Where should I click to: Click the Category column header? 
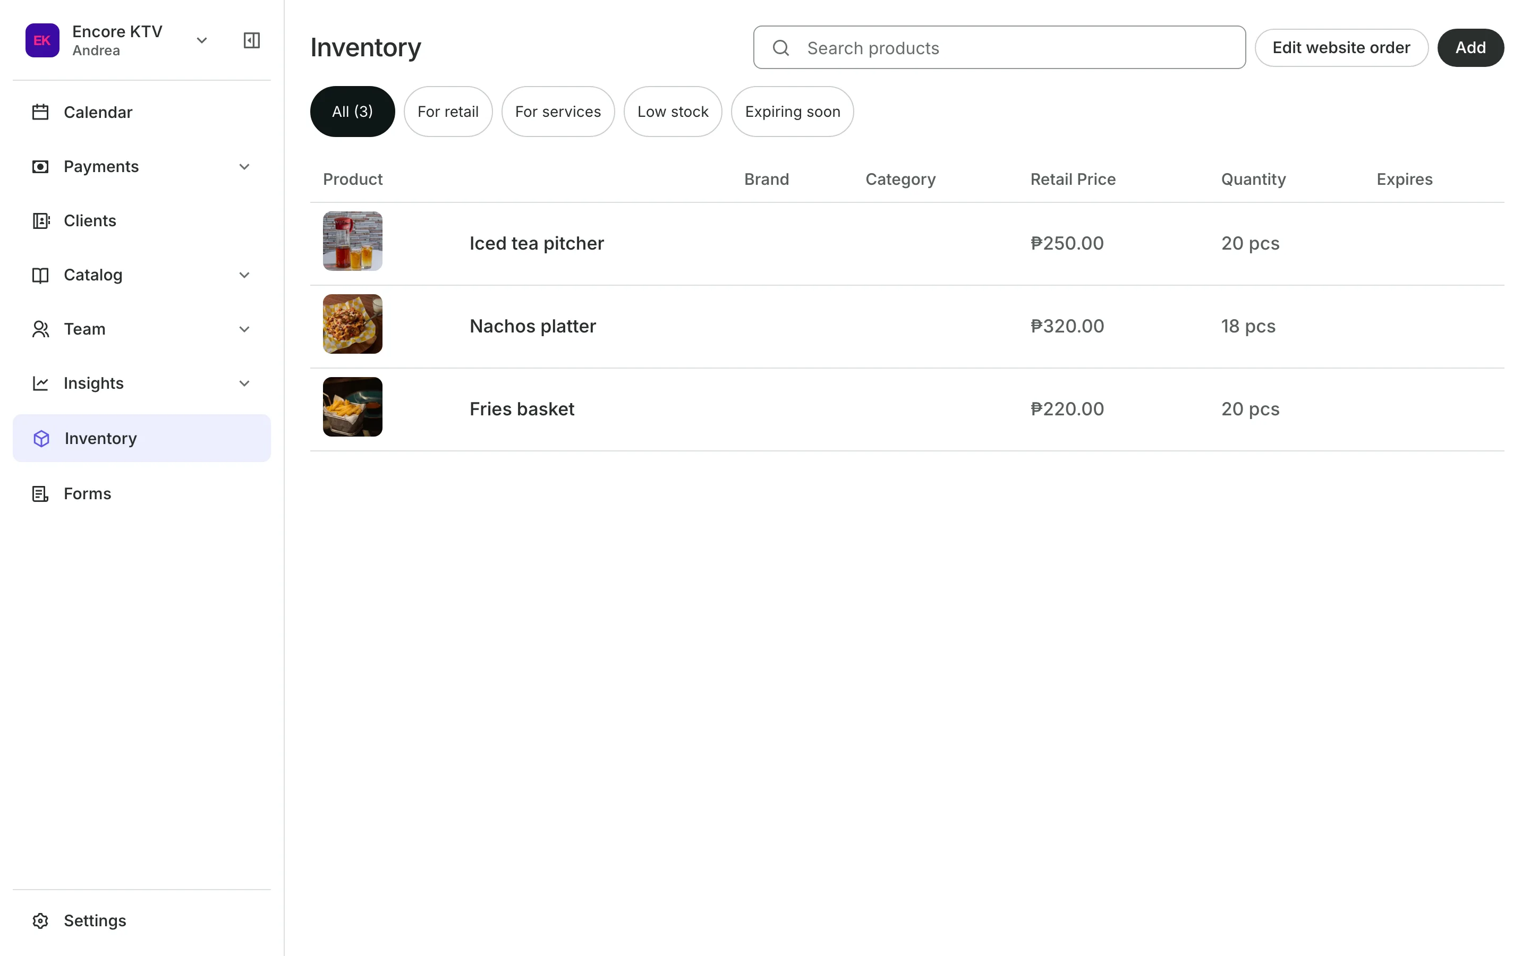900,180
